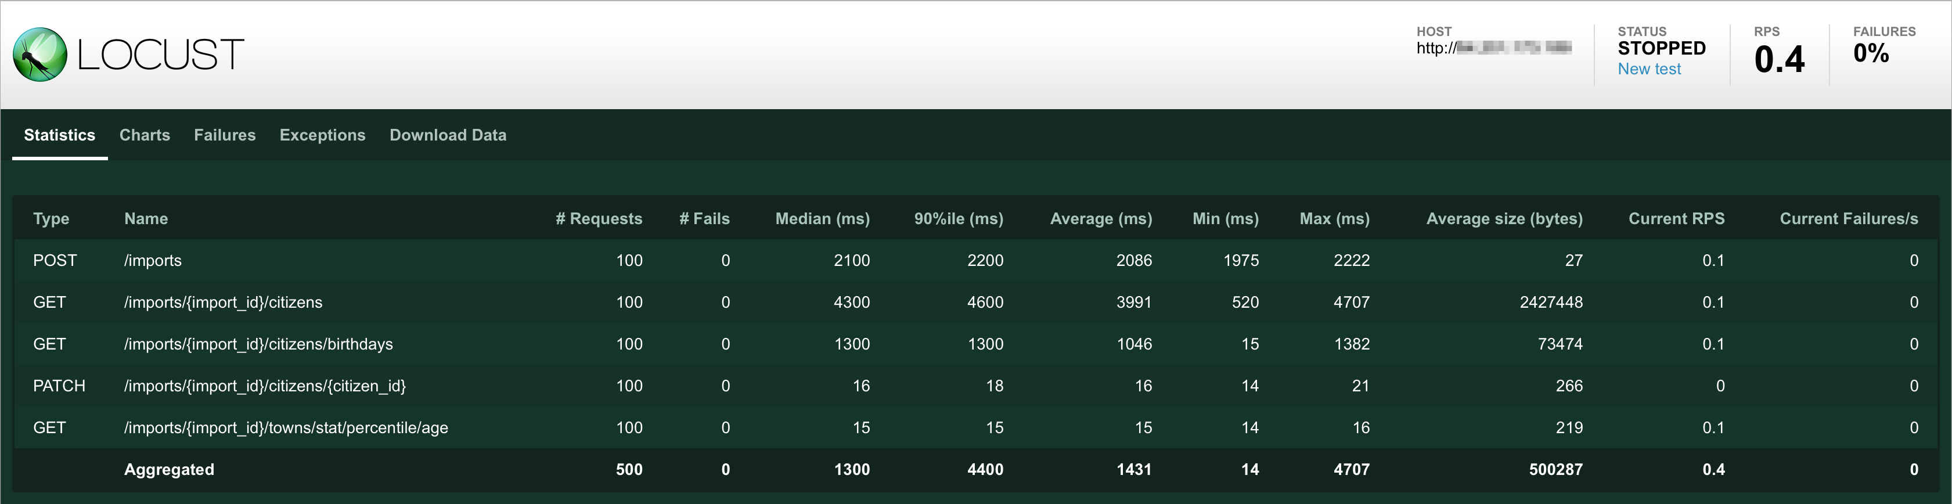Image resolution: width=1952 pixels, height=504 pixels.
Task: Open the Exceptions tab
Action: (322, 135)
